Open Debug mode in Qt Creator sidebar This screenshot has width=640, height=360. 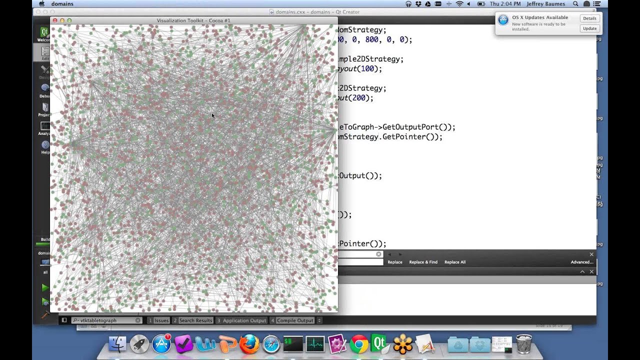click(x=44, y=90)
